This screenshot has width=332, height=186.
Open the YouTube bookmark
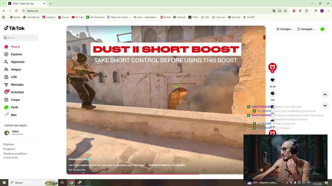tap(78, 17)
